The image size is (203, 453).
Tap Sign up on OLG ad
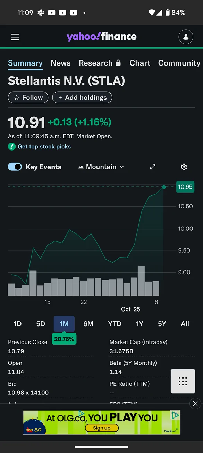[x=102, y=428]
